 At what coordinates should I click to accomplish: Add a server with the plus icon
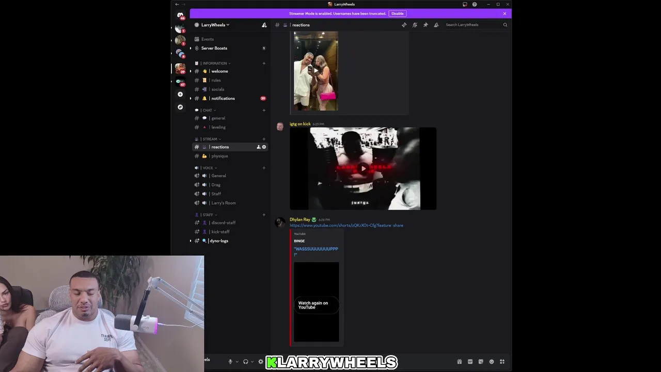(x=180, y=94)
